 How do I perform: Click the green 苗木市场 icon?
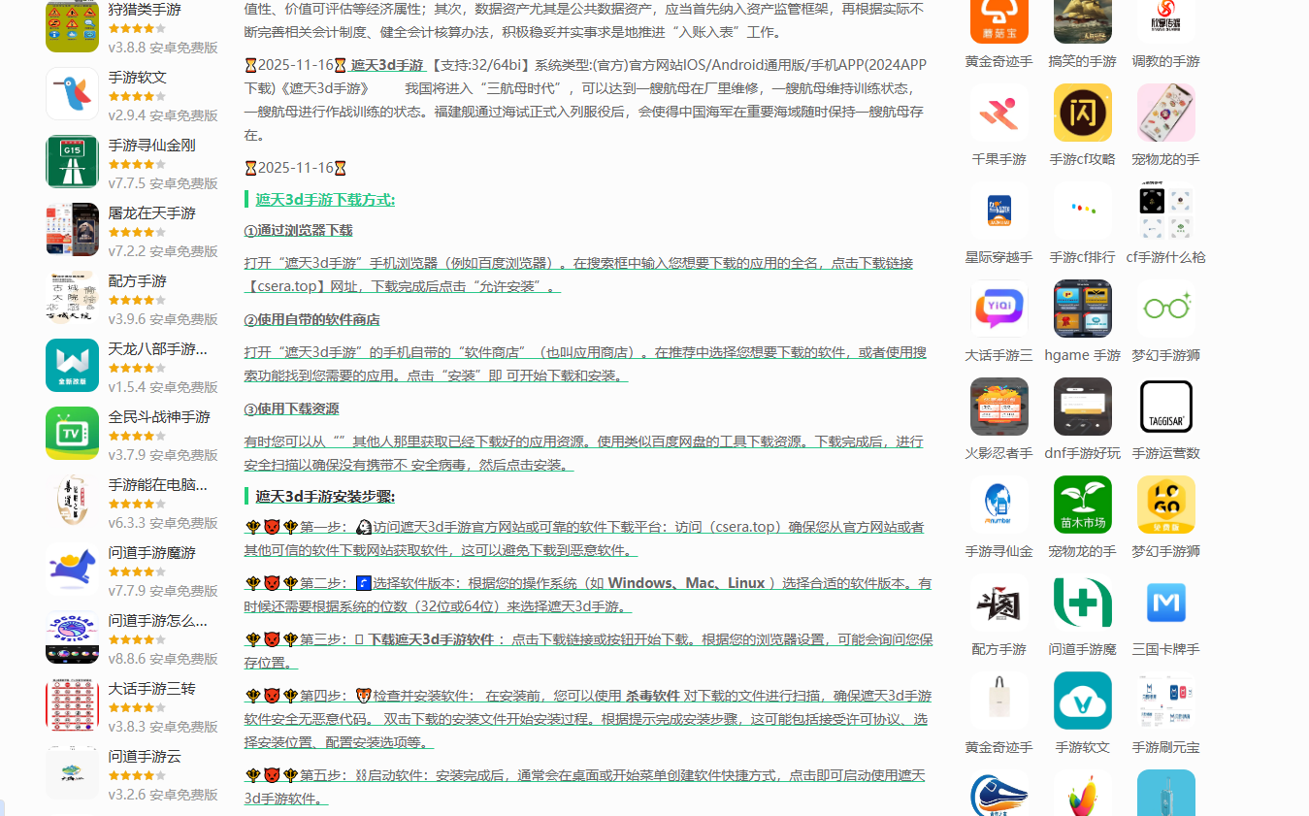tap(1082, 505)
